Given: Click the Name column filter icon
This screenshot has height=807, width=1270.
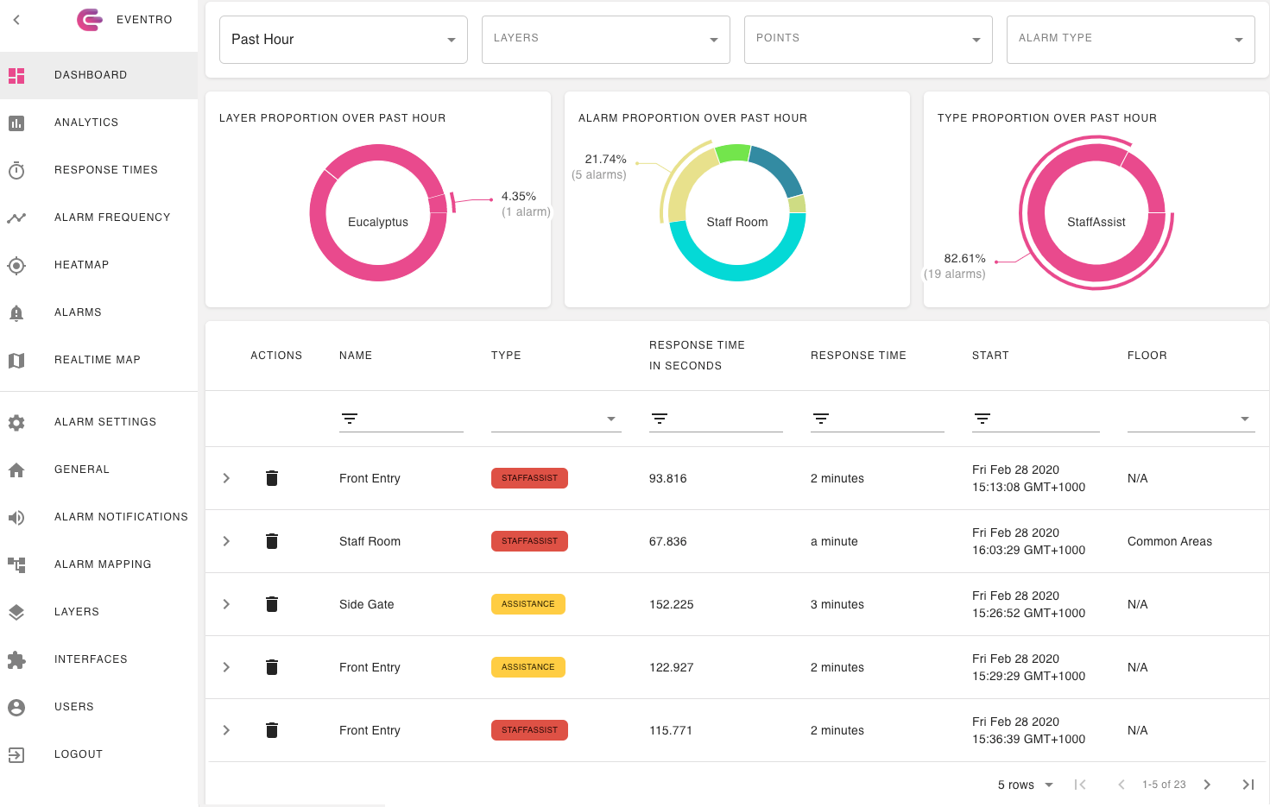Looking at the screenshot, I should tap(350, 419).
